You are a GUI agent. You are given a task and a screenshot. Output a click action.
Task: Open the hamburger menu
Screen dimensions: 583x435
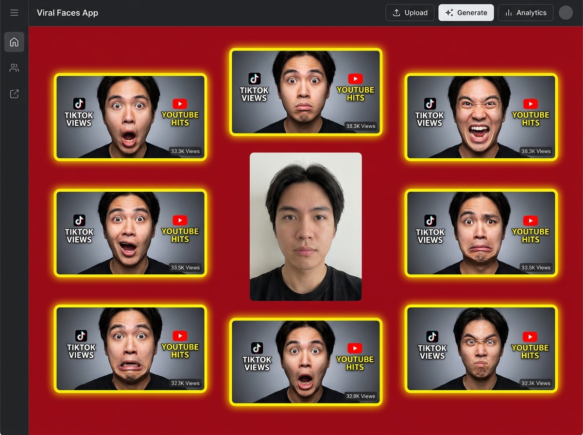[x=14, y=13]
